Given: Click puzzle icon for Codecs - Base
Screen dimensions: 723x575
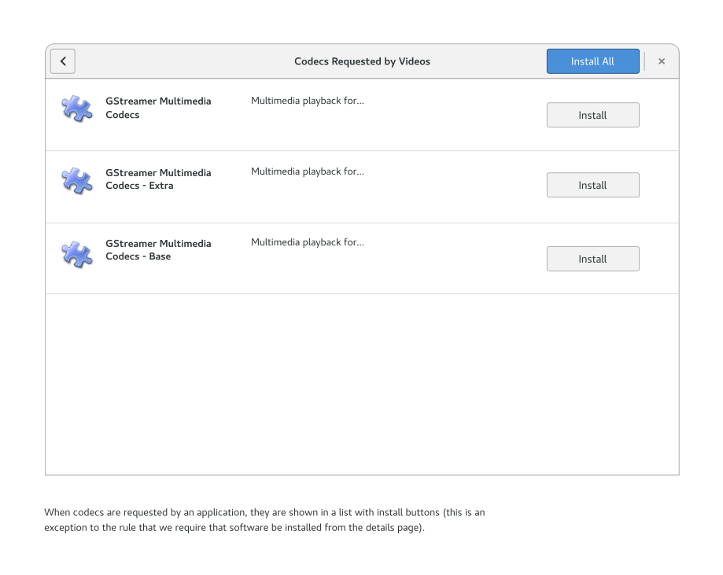Looking at the screenshot, I should tap(77, 253).
